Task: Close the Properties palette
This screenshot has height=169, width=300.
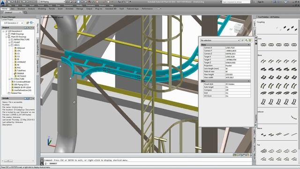Action: [256, 38]
